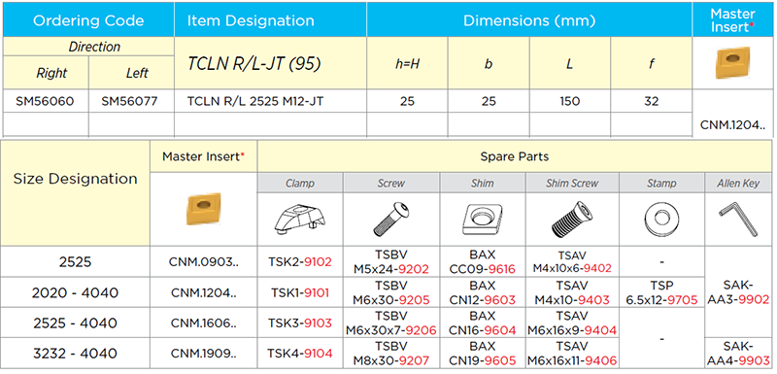The height and width of the screenshot is (374, 777).
Task: Click the top-right master insert image
Action: pyautogui.click(x=731, y=63)
